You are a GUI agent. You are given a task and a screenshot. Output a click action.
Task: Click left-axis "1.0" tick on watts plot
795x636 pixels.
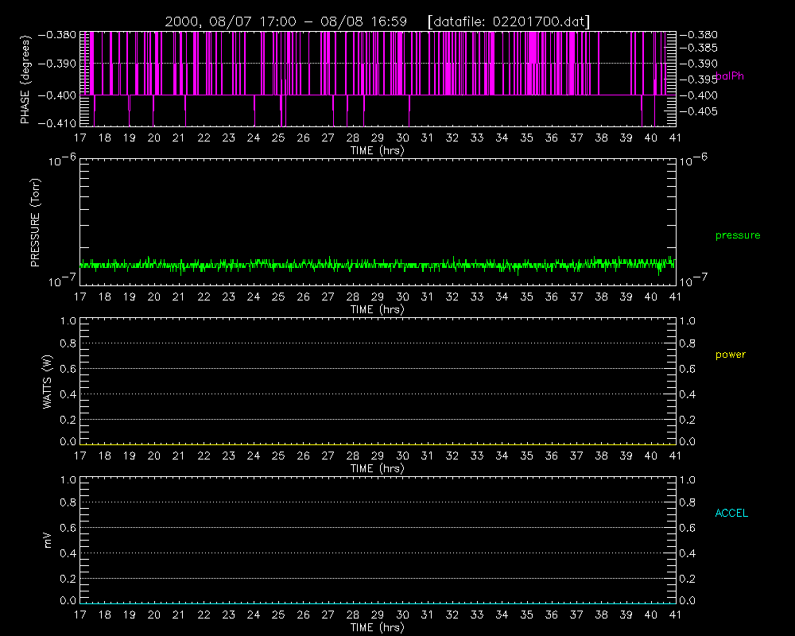68,321
